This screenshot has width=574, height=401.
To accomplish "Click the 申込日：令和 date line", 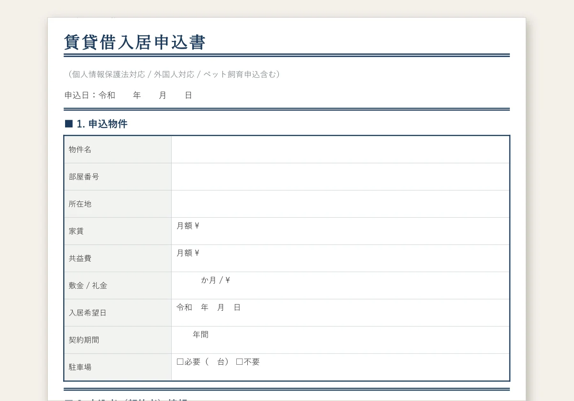I will [128, 95].
